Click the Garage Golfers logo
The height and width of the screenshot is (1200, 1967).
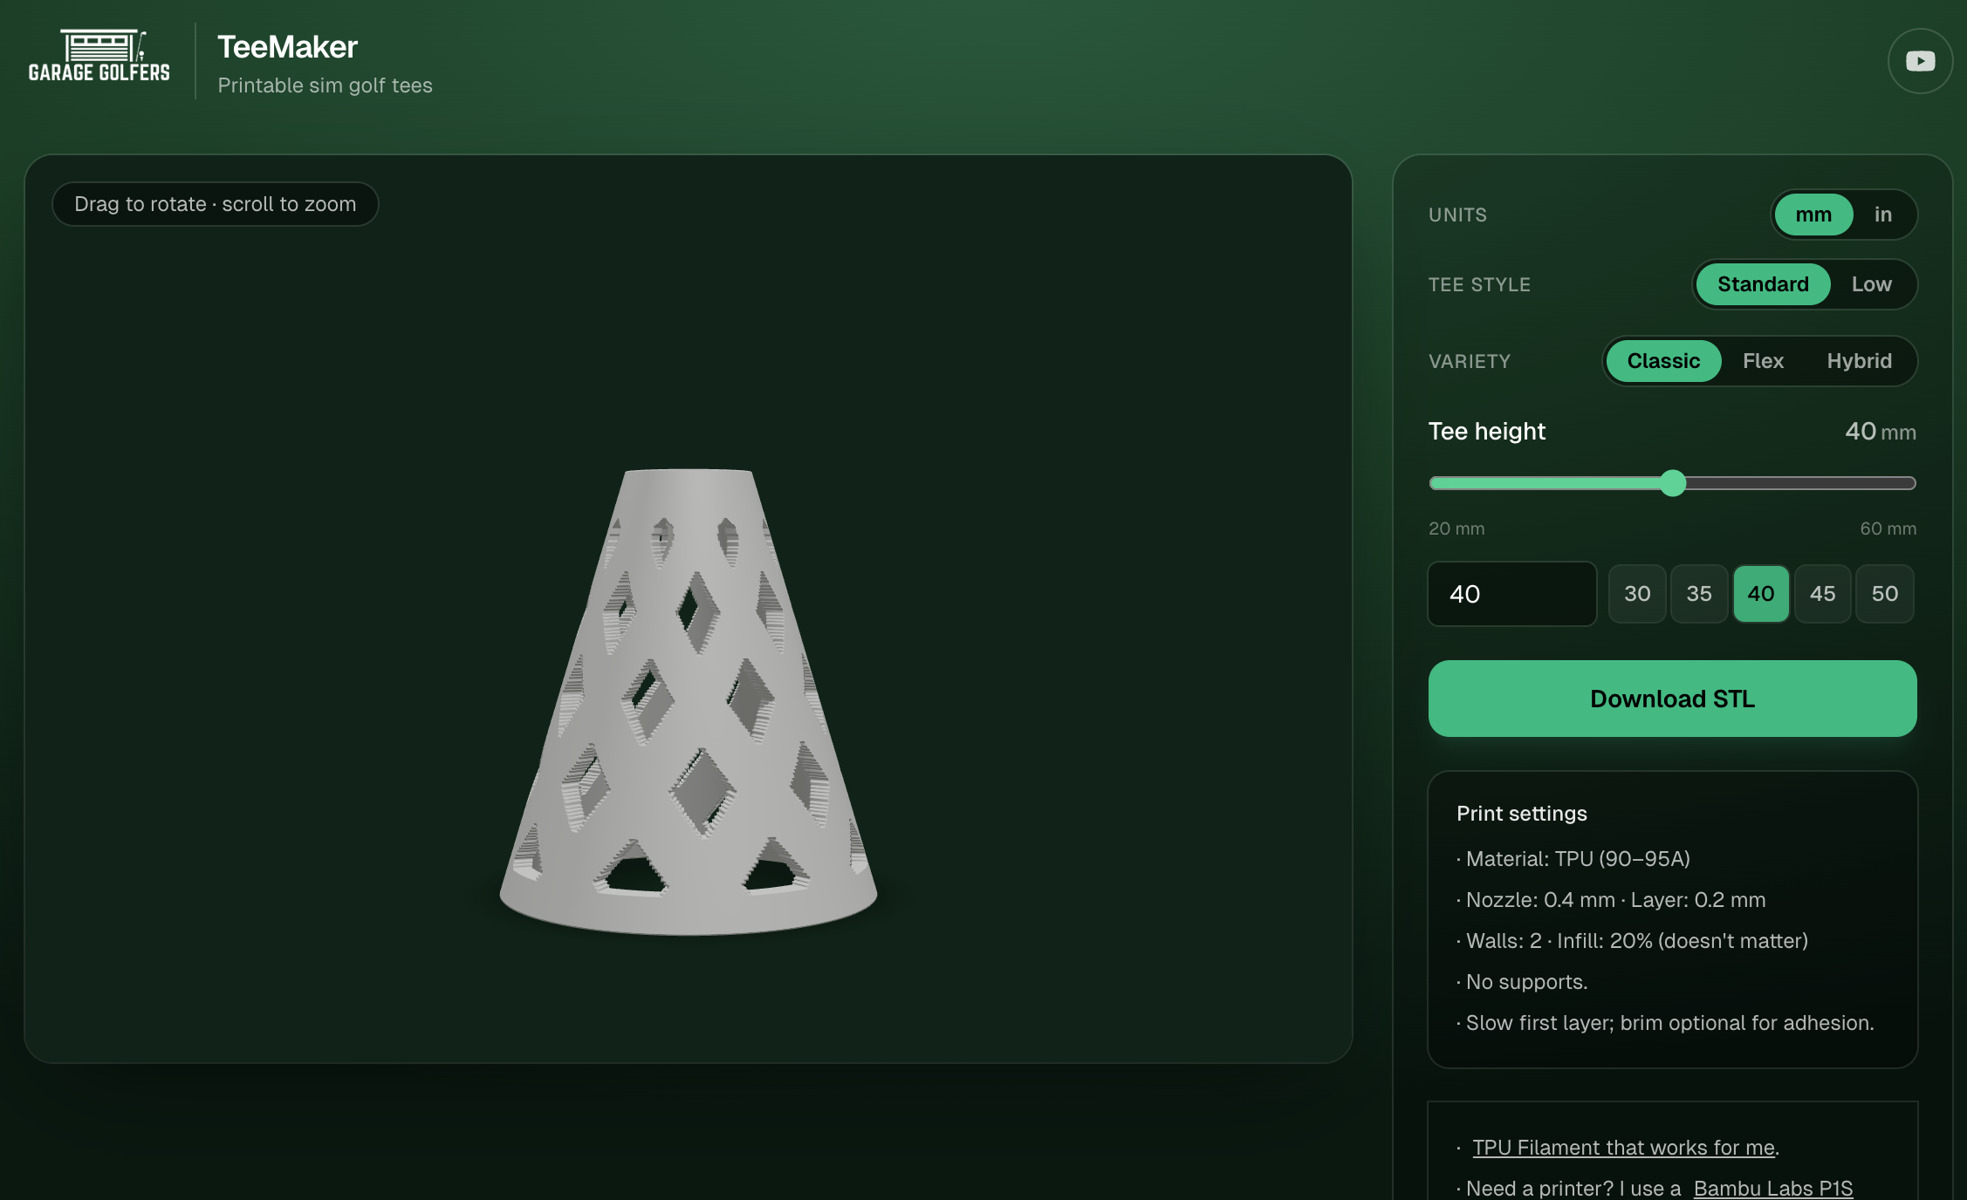click(x=99, y=57)
